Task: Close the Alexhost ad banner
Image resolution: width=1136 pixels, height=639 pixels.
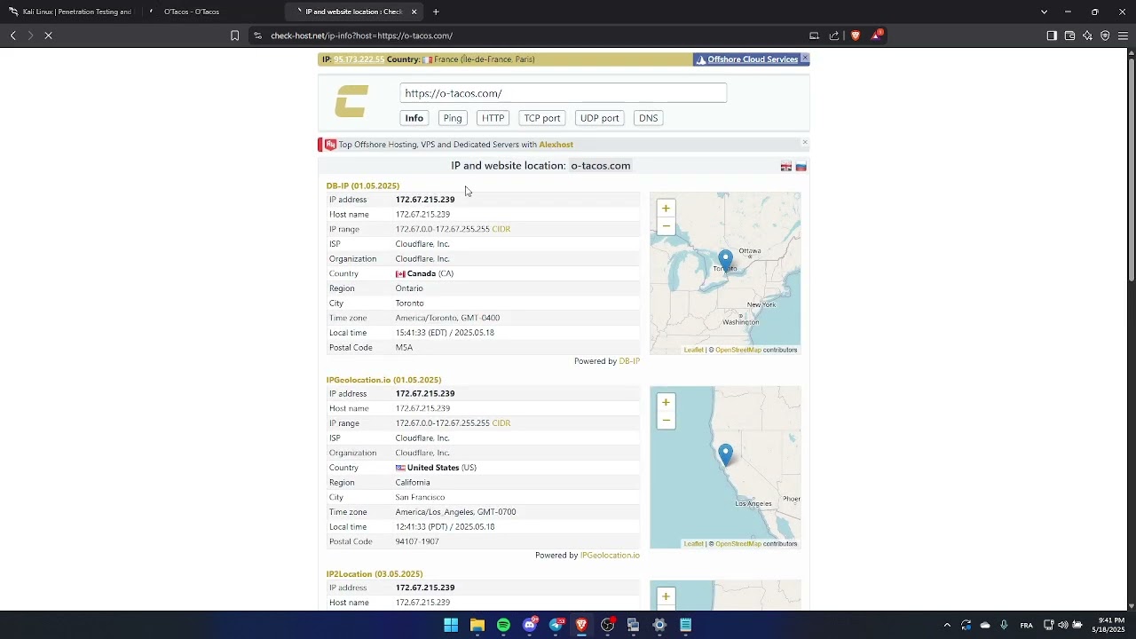Action: 805,142
